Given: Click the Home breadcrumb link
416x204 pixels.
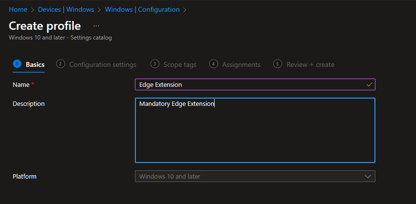Looking at the screenshot, I should pos(18,10).
